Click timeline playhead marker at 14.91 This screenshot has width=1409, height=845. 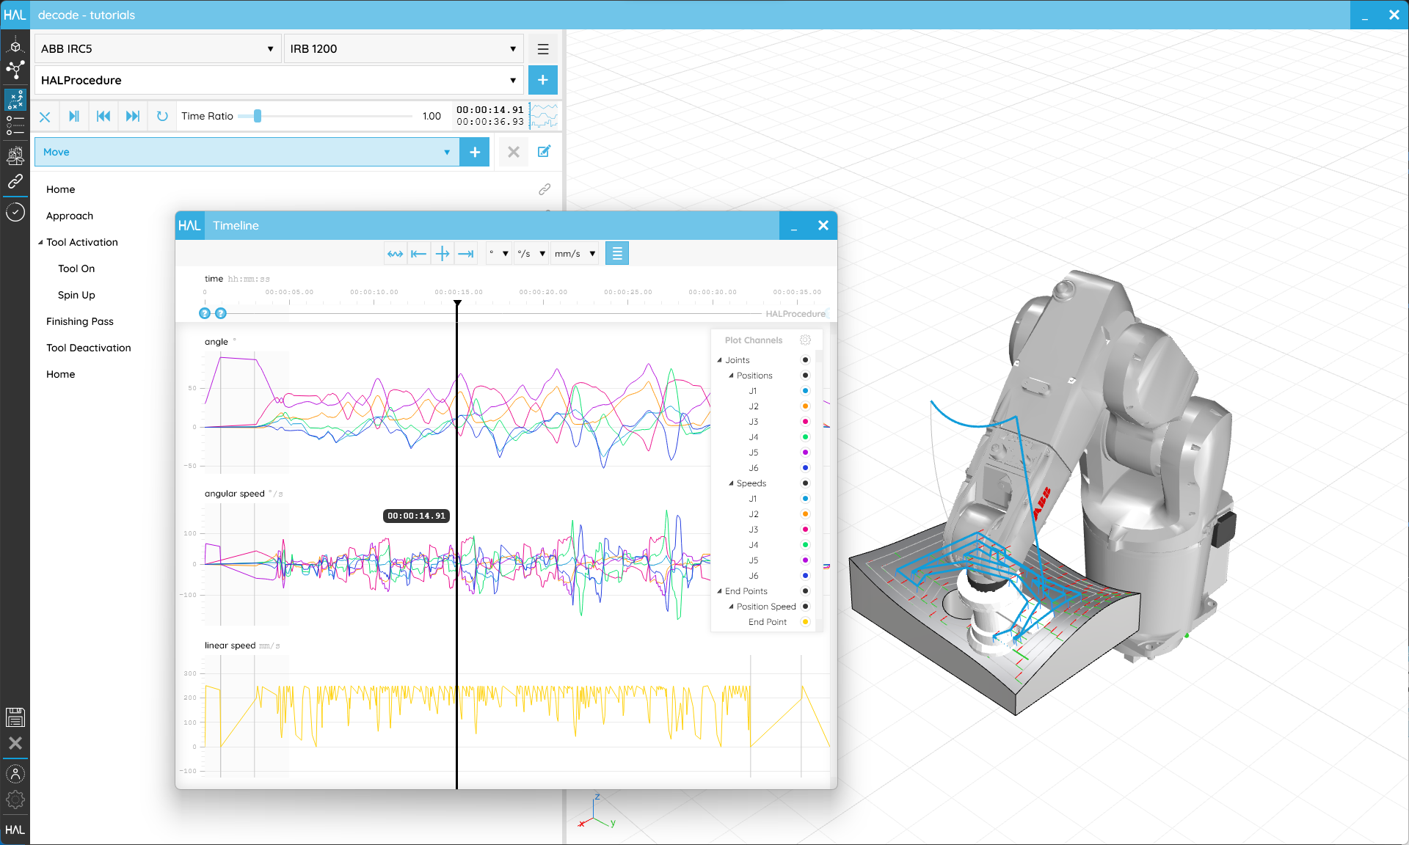(457, 303)
